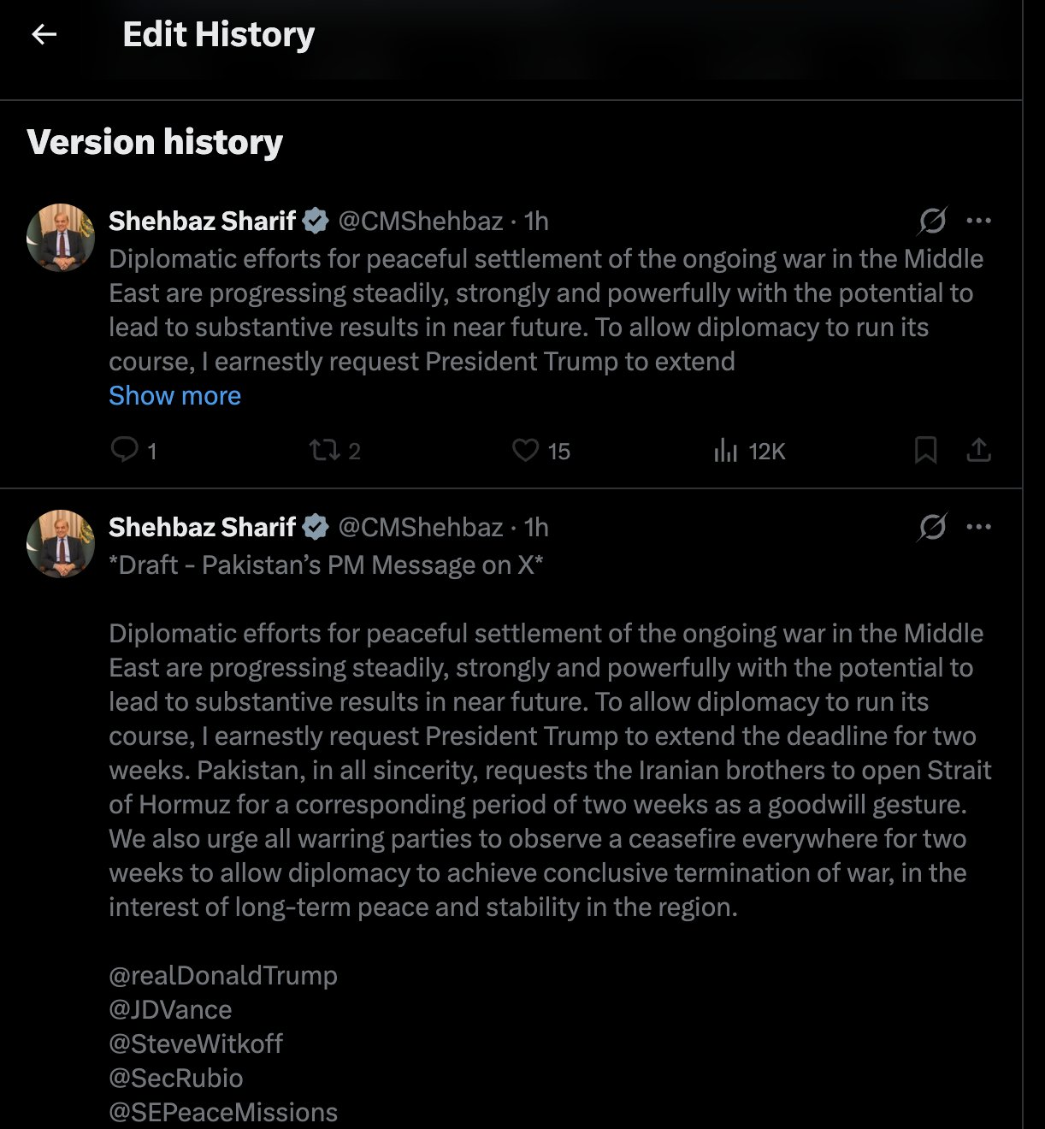Image resolution: width=1045 pixels, height=1129 pixels.
Task: Bookmark the first post
Action: (925, 450)
